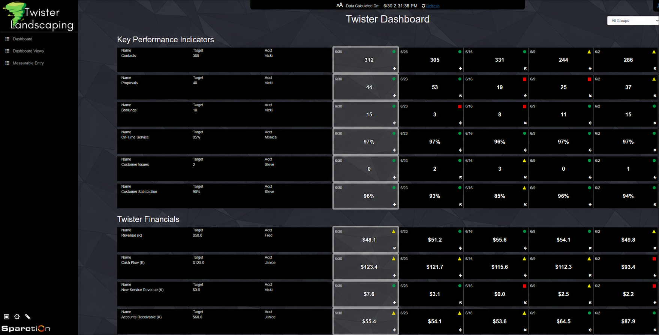Select the Proposals 6/23 value 53
The height and width of the screenshot is (335, 659).
(435, 87)
